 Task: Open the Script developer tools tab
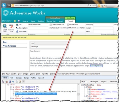(26, 78)
